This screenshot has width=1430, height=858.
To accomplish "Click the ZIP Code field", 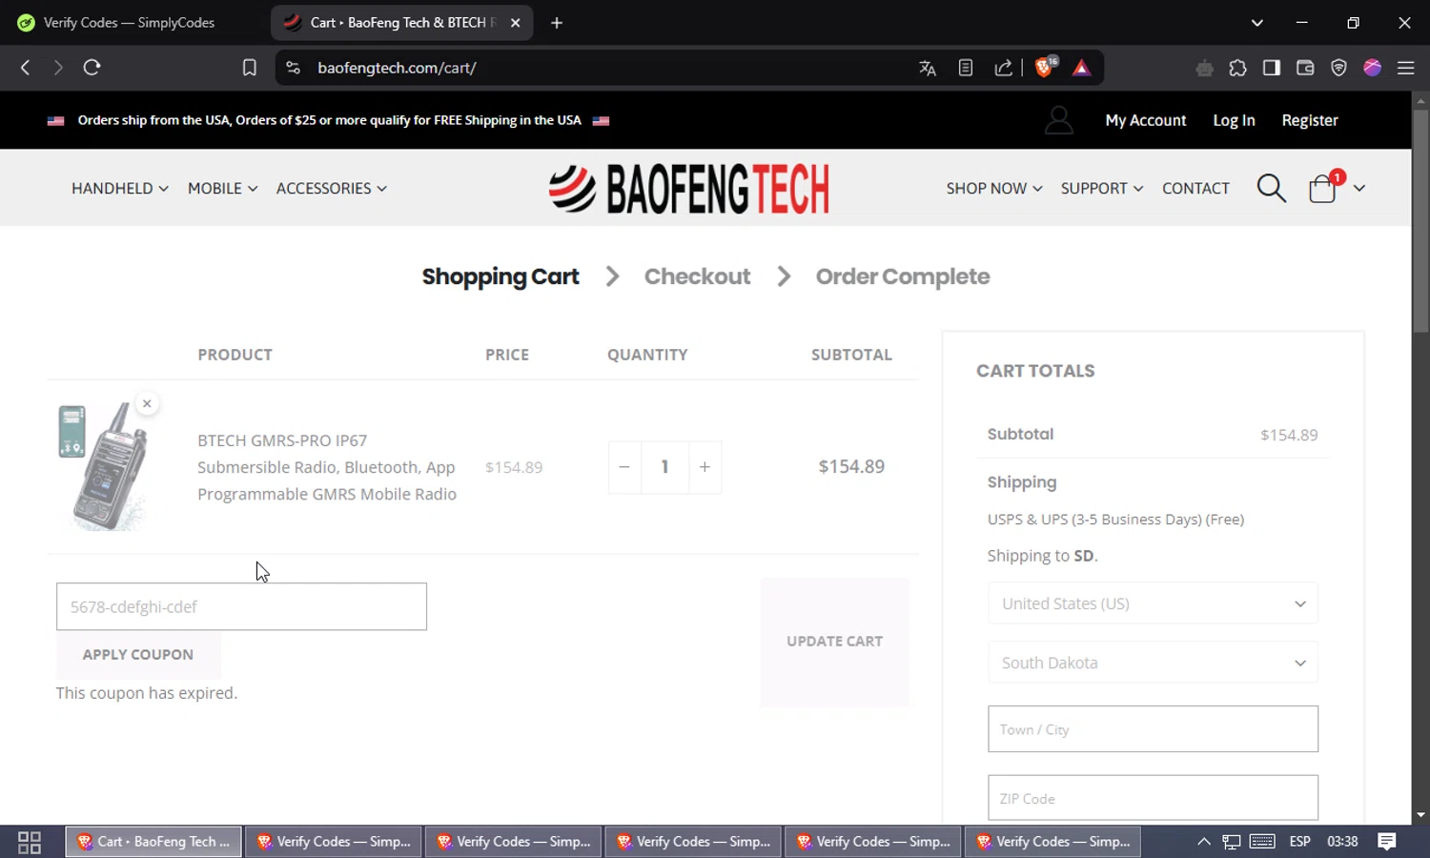I will point(1153,798).
